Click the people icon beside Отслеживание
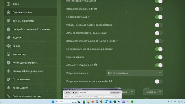 [x=8, y=79]
